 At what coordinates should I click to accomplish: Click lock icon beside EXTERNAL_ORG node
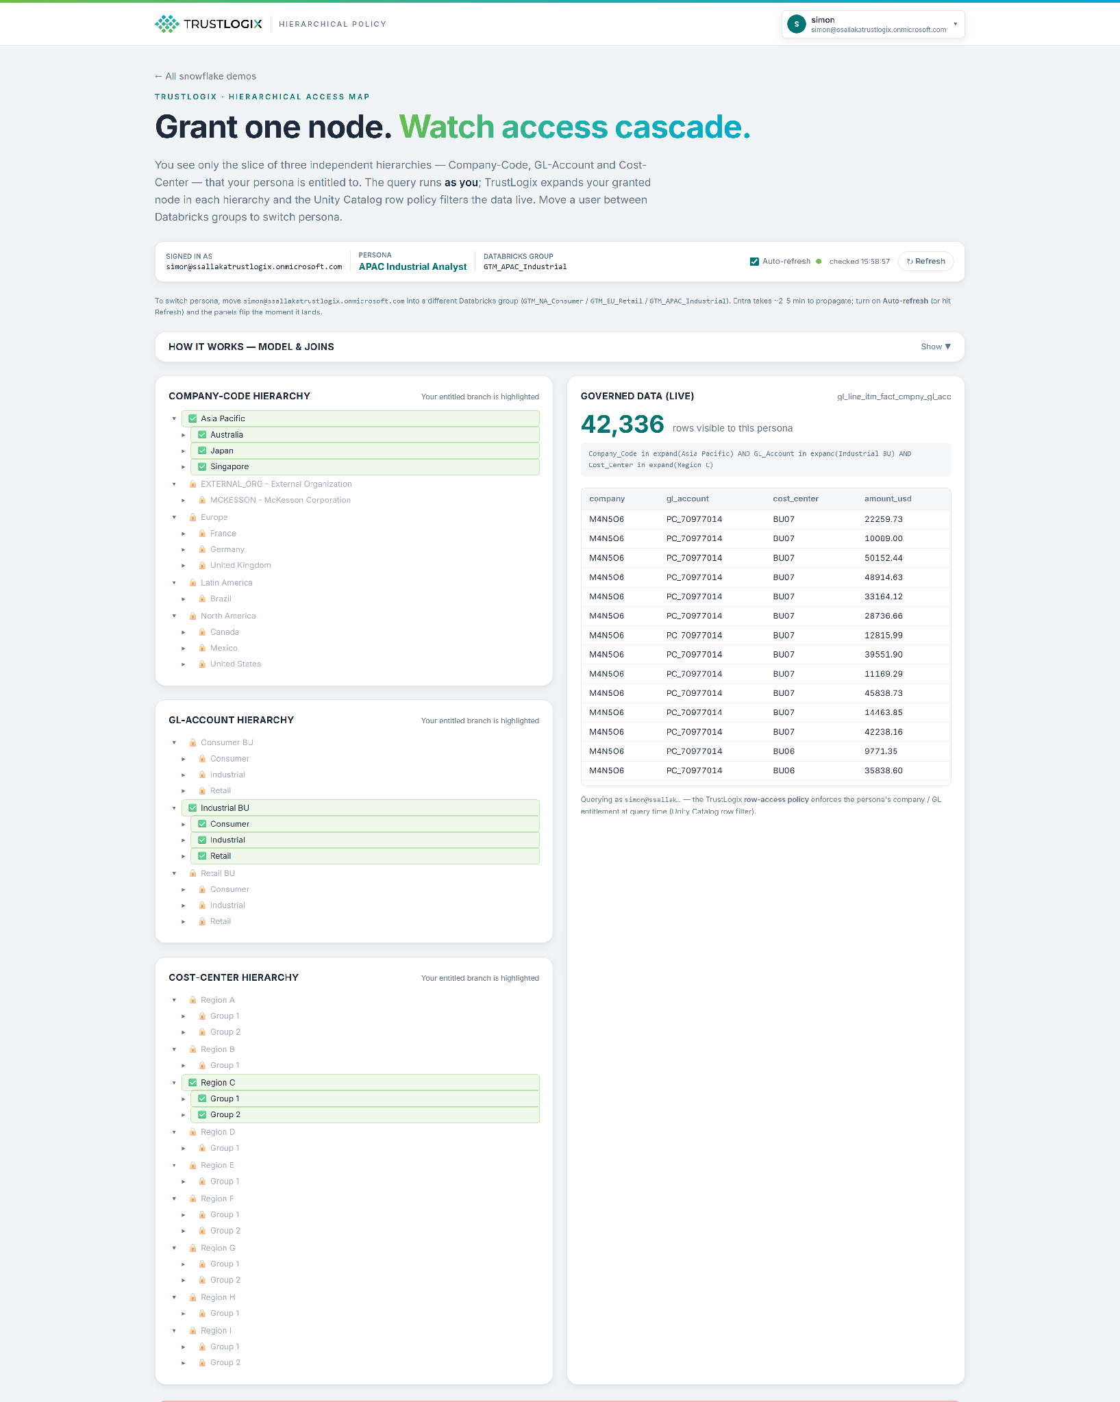pos(192,484)
